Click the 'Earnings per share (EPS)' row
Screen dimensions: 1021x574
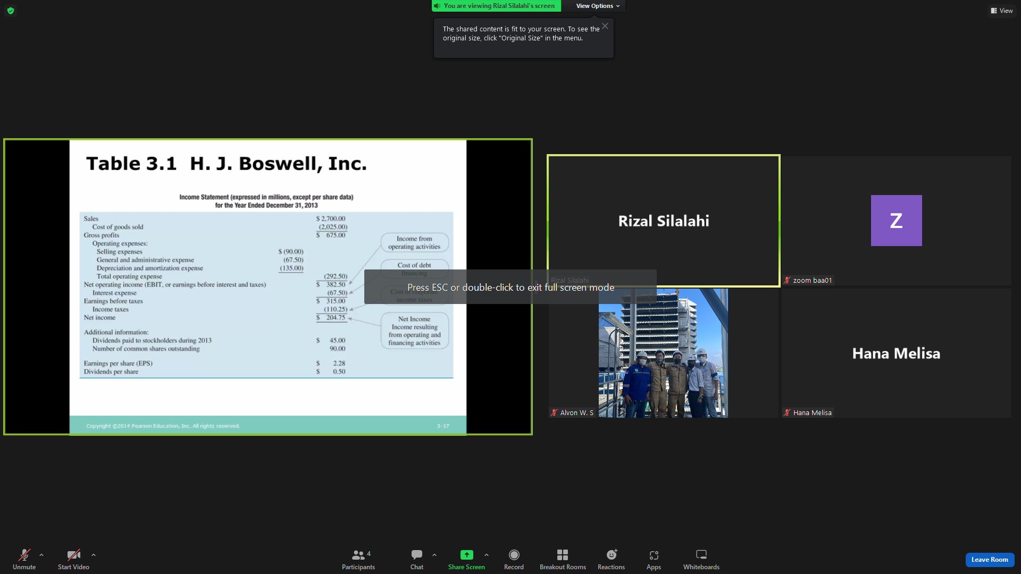point(214,364)
